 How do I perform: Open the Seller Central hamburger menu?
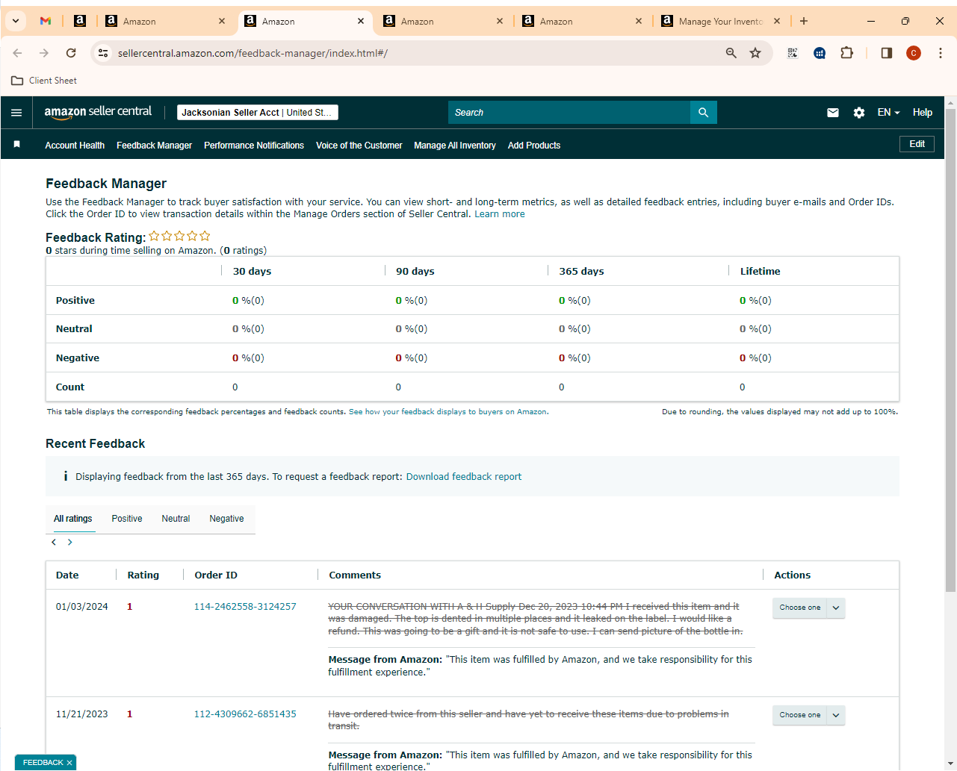coord(16,113)
